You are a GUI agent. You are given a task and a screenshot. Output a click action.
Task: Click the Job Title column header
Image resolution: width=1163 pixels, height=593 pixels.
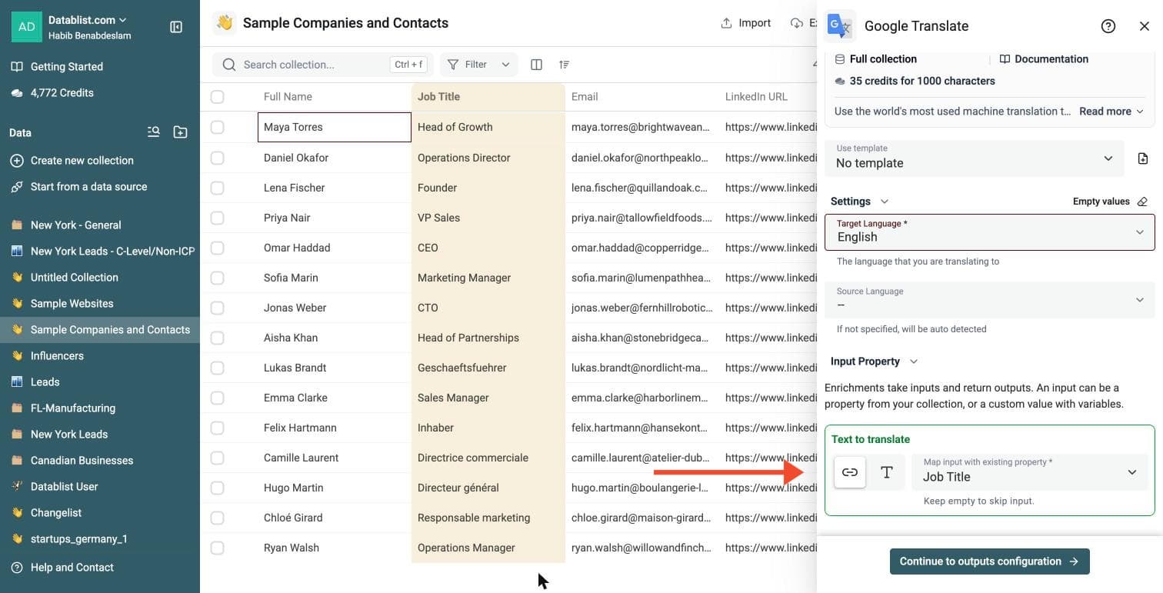point(488,97)
